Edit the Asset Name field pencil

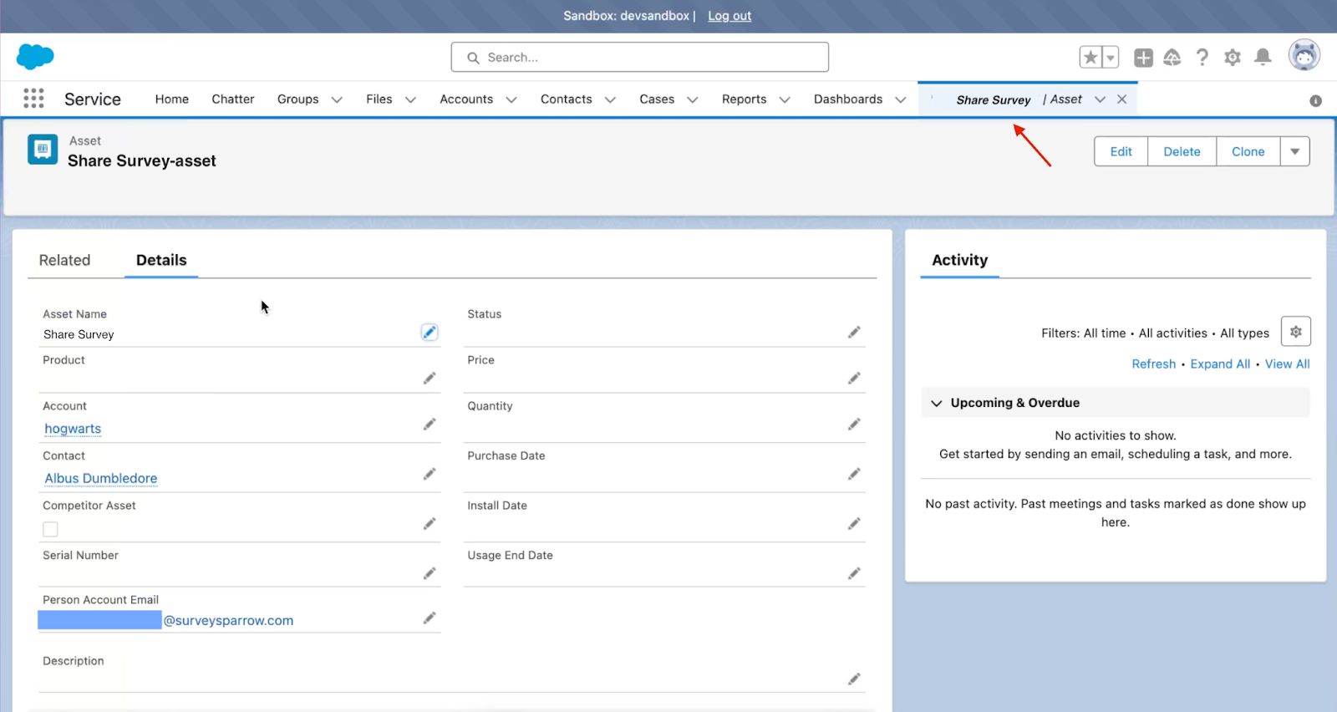pos(429,333)
